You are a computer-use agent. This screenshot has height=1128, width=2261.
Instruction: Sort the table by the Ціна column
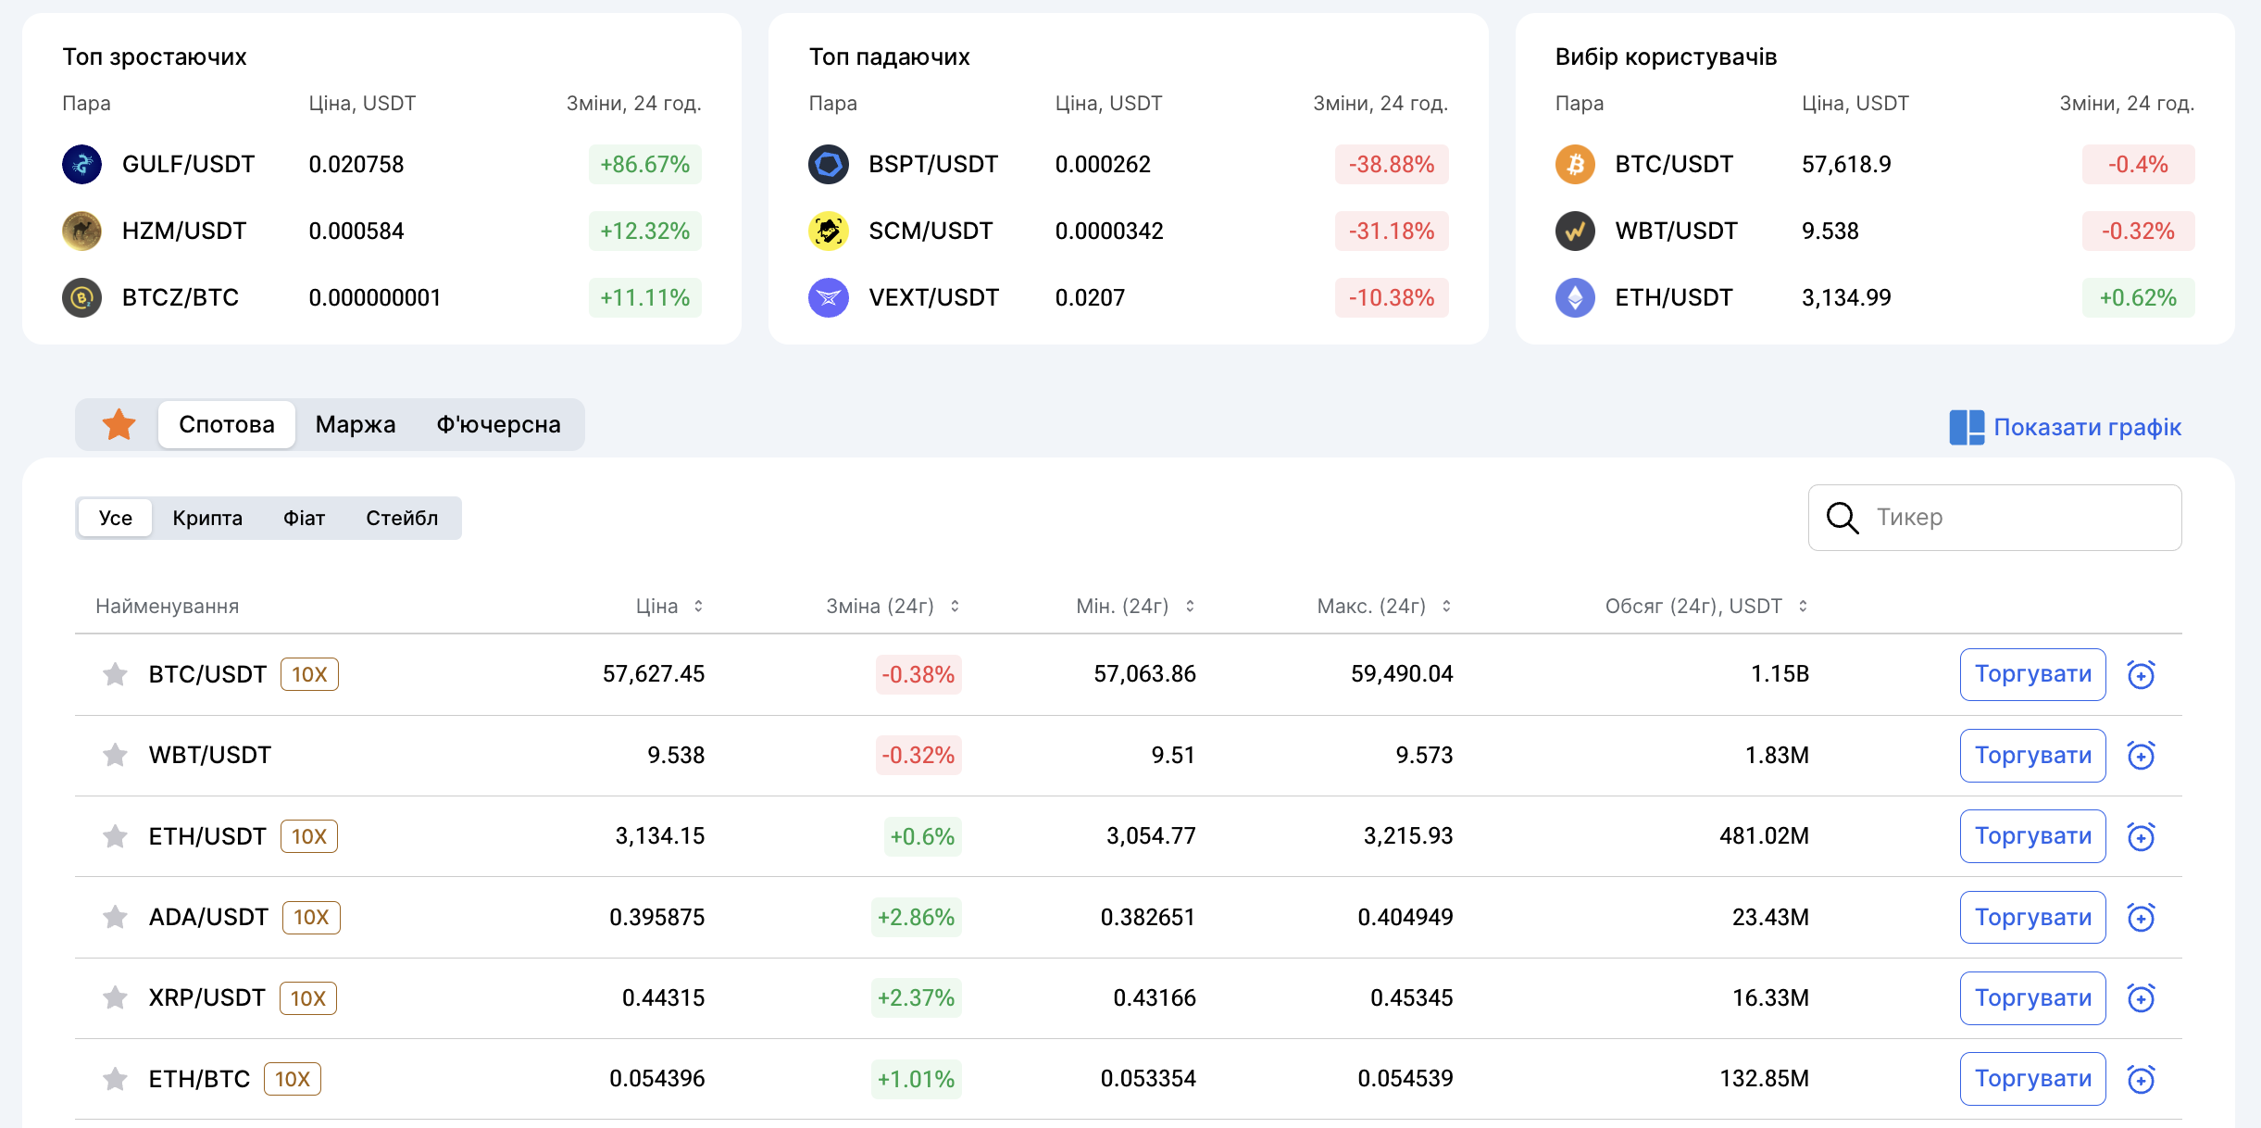click(x=698, y=606)
